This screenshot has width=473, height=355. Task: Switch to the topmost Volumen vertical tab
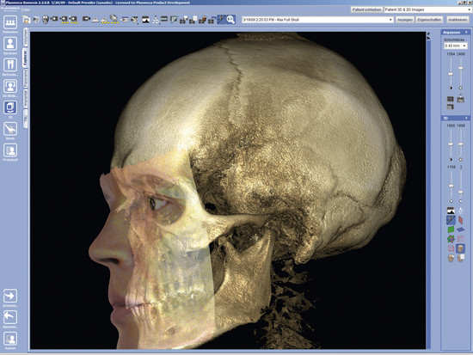click(x=26, y=38)
